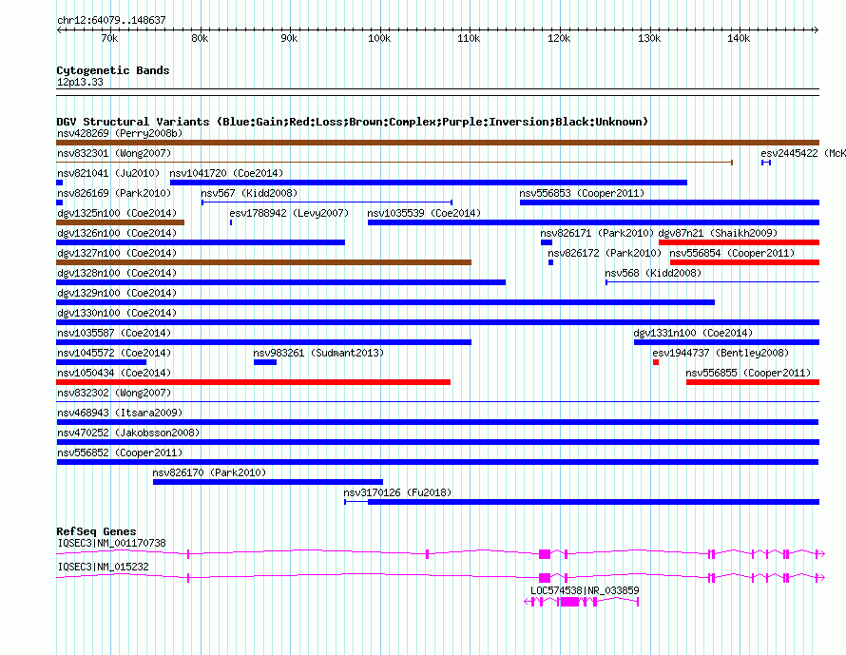Viewport: 846px width, 655px height.
Task: Select nsv556853 (Cooper2011) variant label
Action: coord(582,193)
